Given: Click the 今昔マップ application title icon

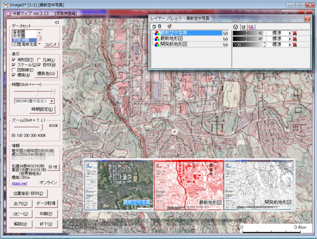Looking at the screenshot, I should point(8,14).
